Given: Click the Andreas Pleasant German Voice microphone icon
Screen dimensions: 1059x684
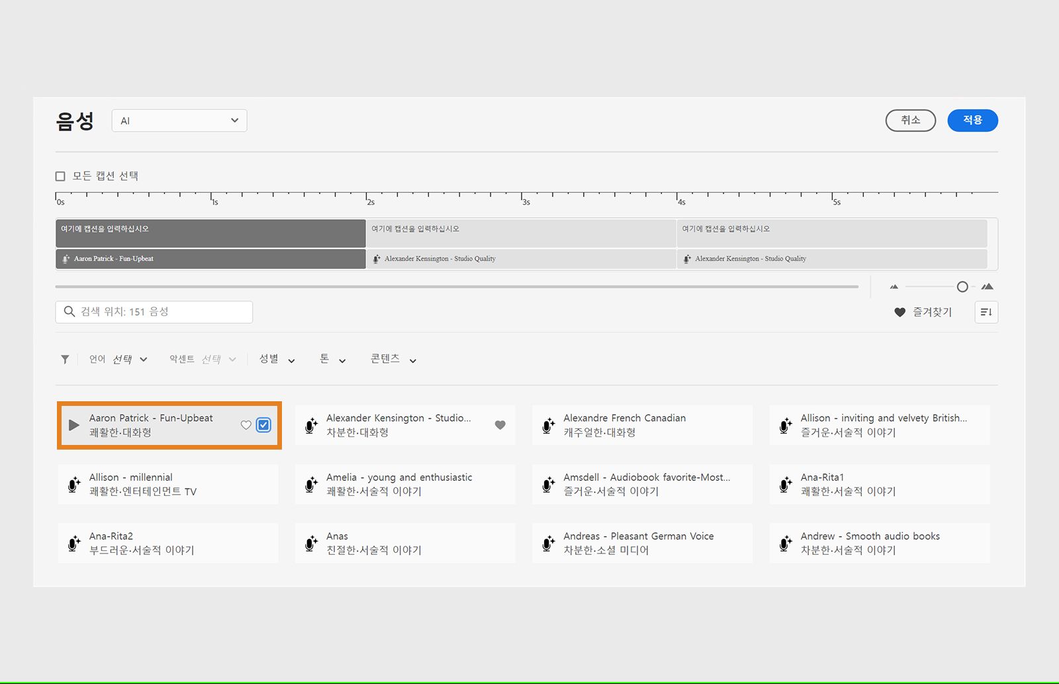Looking at the screenshot, I should click(549, 543).
